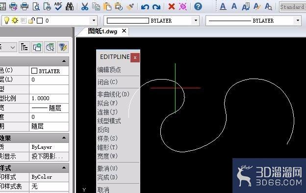Click the 1.0000 scale value field
306x193 pixels.
tap(49, 98)
